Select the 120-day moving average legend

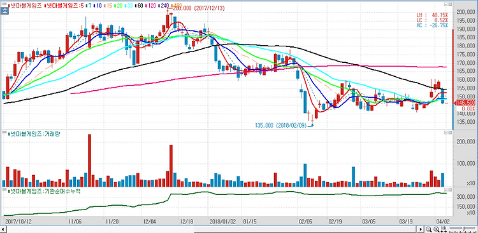coord(150,6)
